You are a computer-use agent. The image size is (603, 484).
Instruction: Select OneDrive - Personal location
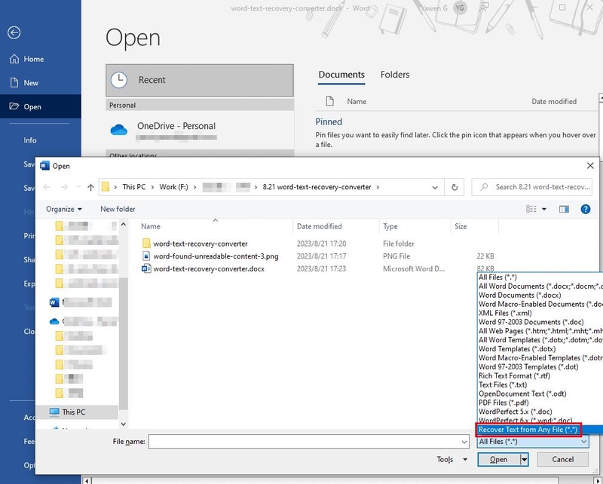(x=200, y=130)
